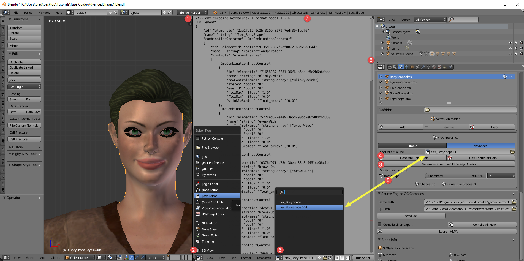Enable the 3D manipulator widget icon

click(x=126, y=258)
